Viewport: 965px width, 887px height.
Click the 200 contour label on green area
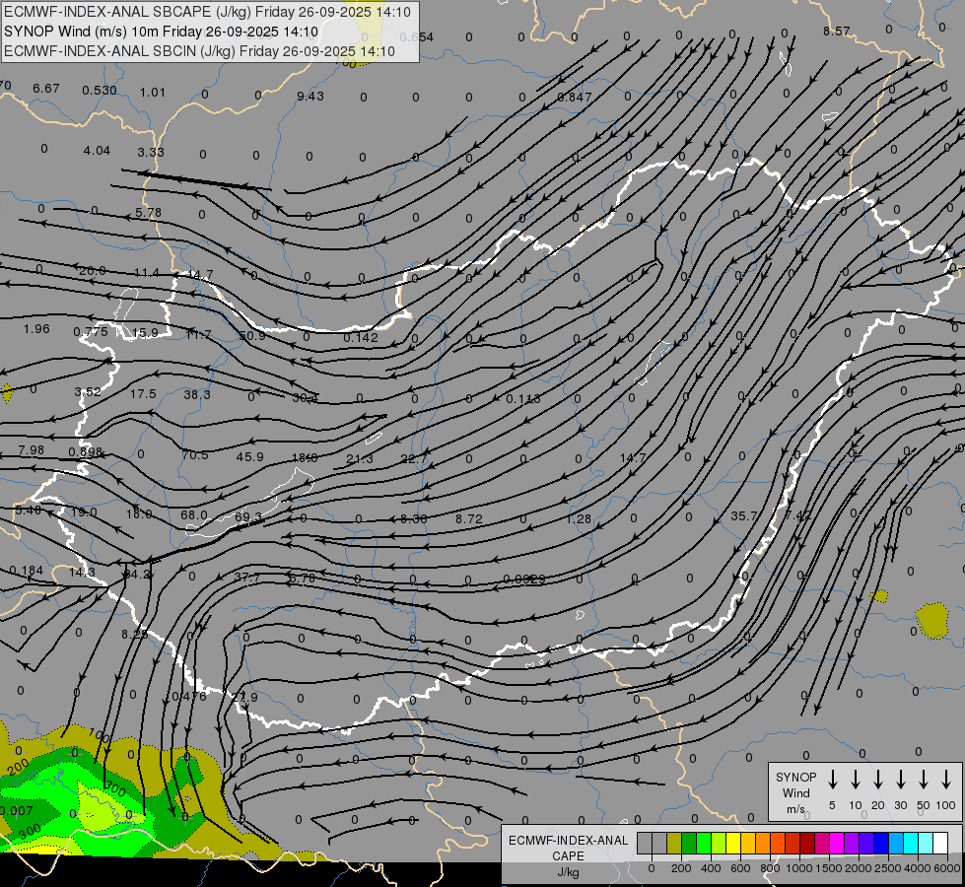(x=18, y=767)
